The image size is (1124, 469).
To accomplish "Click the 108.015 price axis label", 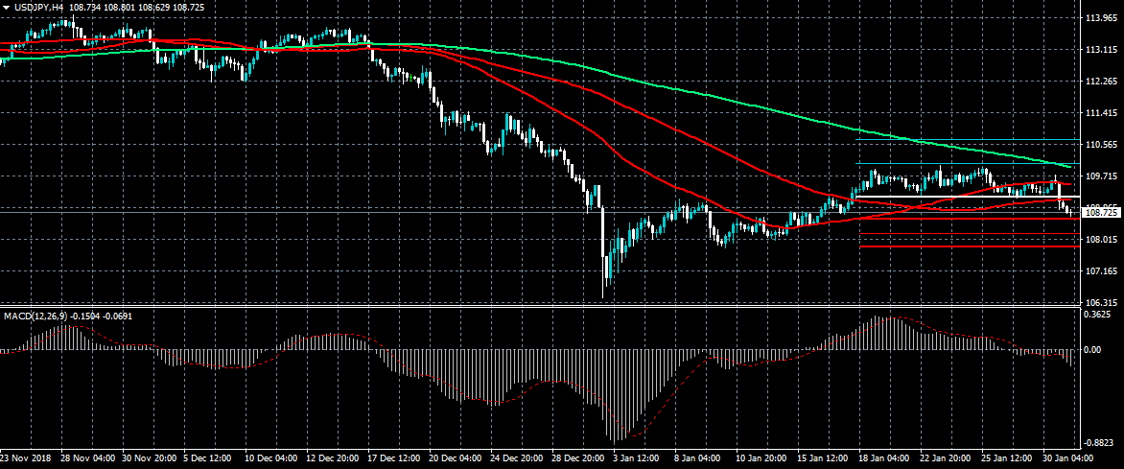I will (x=1100, y=240).
